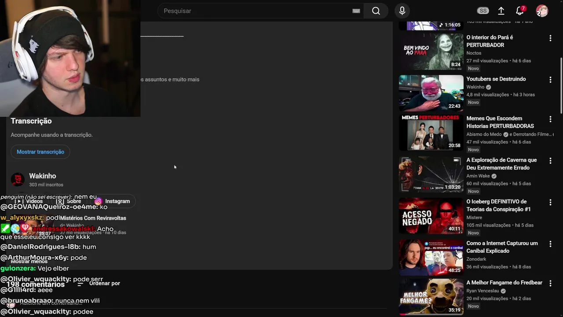
Task: Open options for Canibal Explicado video
Action: tap(550, 244)
